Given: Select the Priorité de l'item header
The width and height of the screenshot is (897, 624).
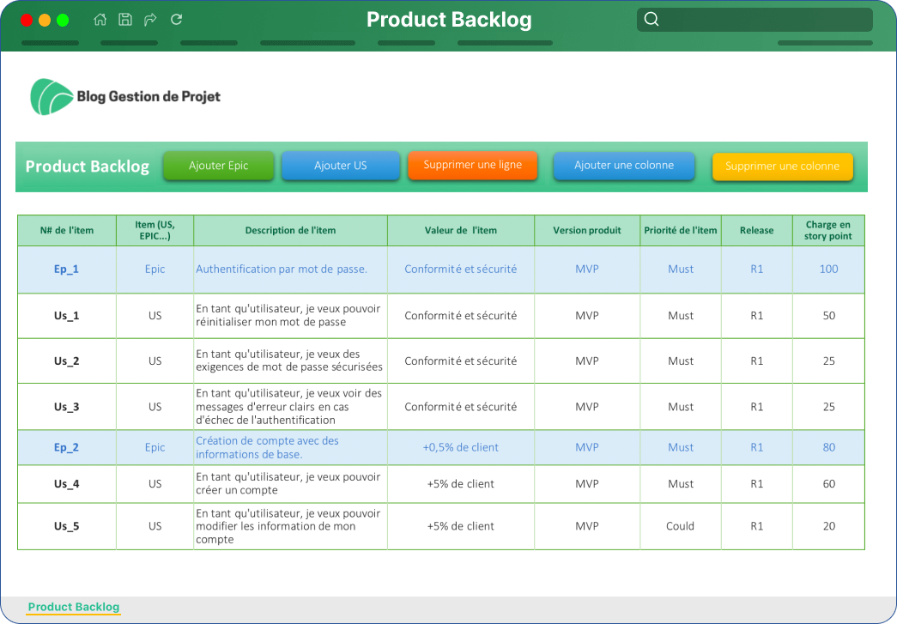Looking at the screenshot, I should [681, 231].
